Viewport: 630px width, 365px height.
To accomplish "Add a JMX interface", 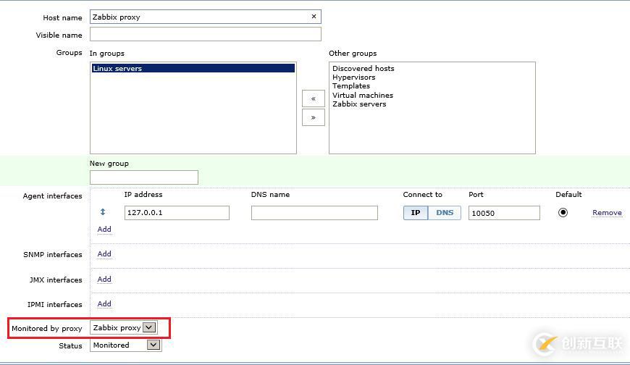I will [x=104, y=279].
